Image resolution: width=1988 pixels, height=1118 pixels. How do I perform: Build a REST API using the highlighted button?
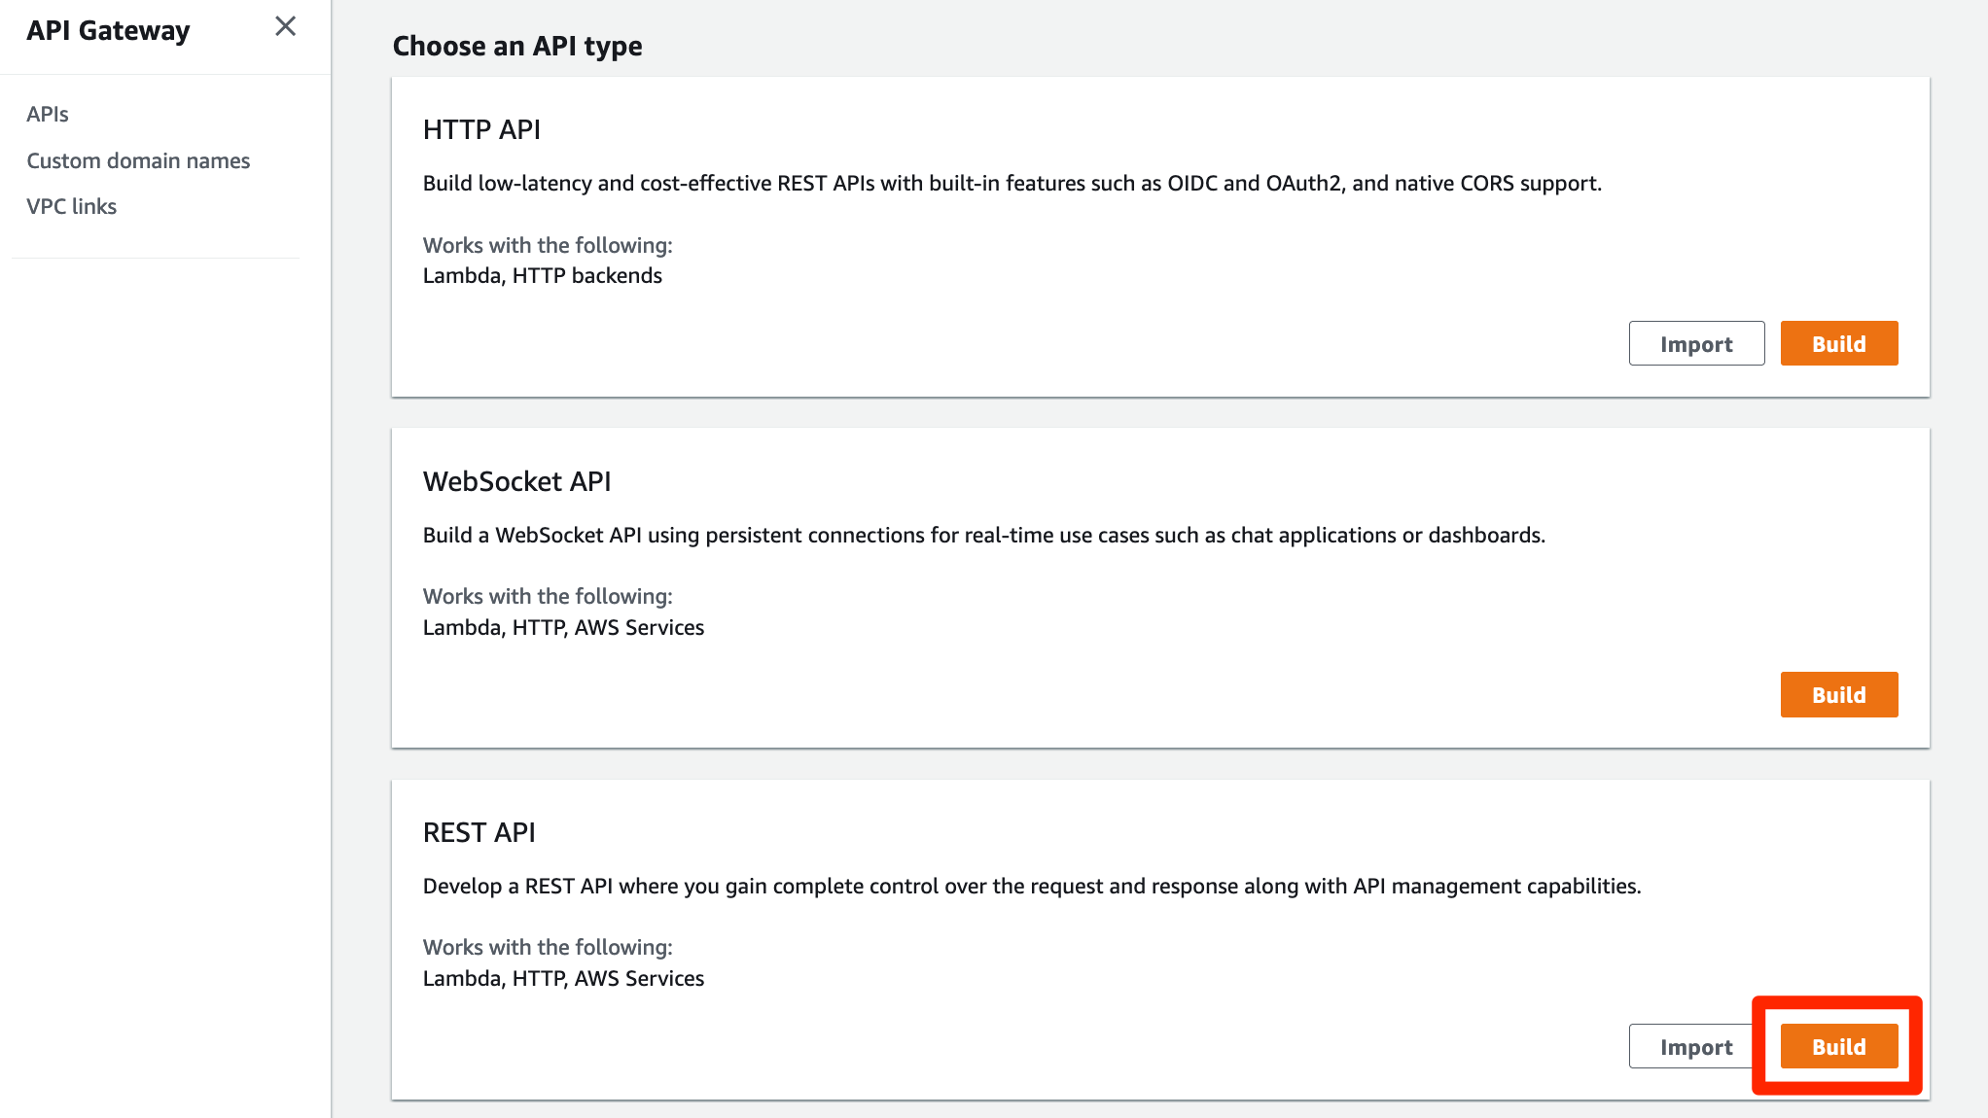point(1838,1047)
